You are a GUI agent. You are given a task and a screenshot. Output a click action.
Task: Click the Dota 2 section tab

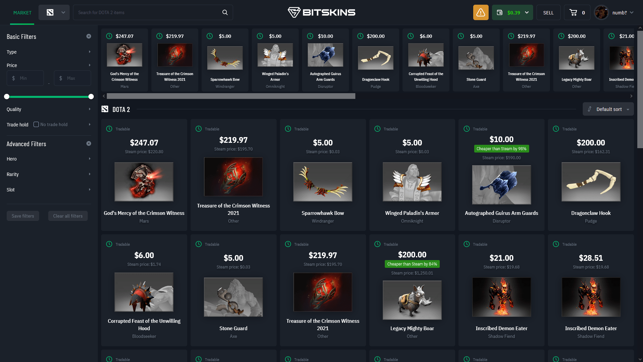tap(115, 109)
